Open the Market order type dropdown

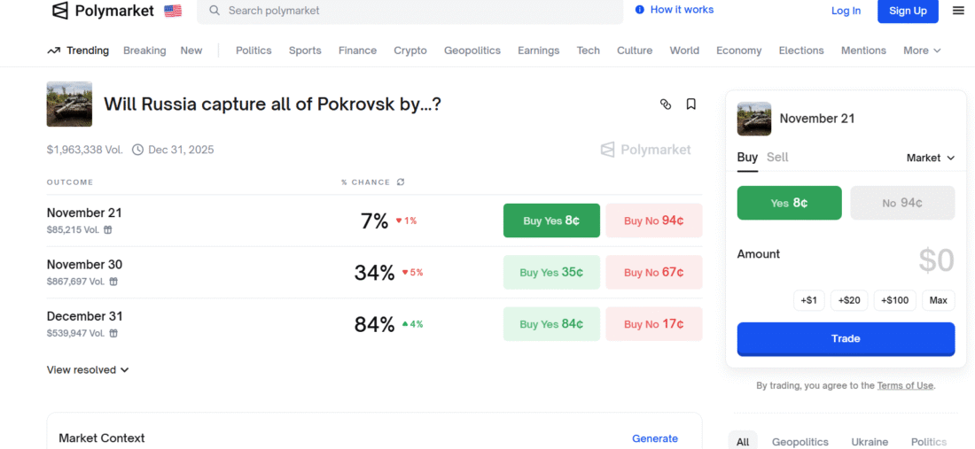[931, 158]
